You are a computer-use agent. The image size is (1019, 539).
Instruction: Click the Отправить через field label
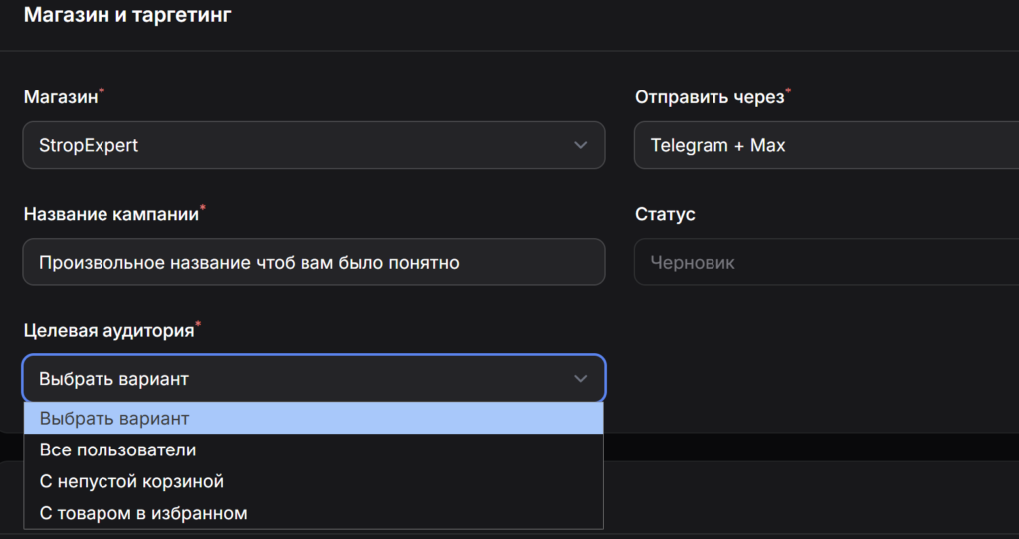point(708,97)
